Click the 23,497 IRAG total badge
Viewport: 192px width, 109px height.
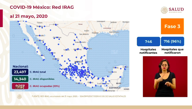tap(20, 72)
